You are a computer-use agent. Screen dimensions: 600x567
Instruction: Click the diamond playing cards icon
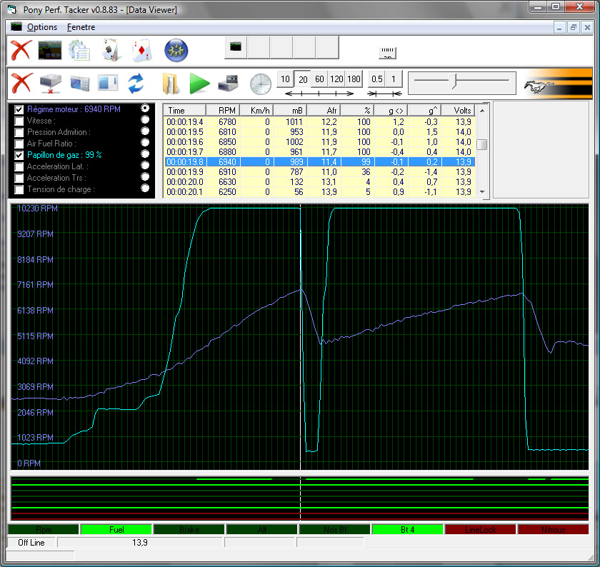(141, 51)
